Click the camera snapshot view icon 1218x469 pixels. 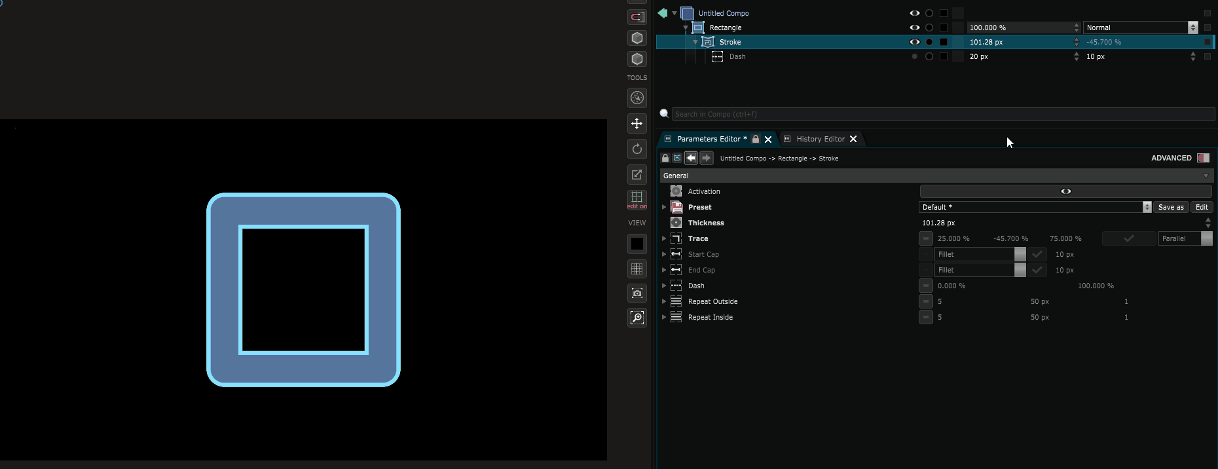pos(637,293)
